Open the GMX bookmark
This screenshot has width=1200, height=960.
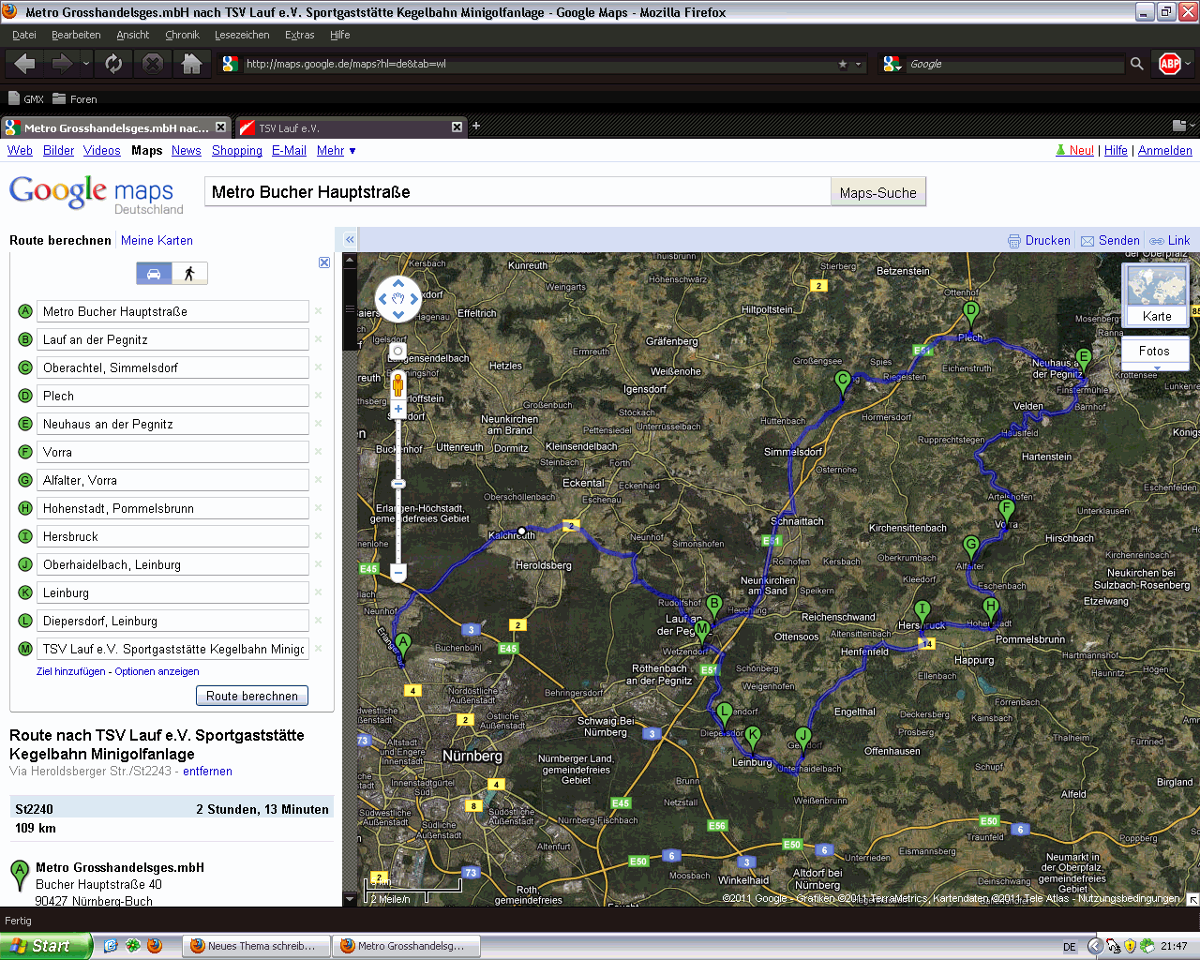pos(26,98)
